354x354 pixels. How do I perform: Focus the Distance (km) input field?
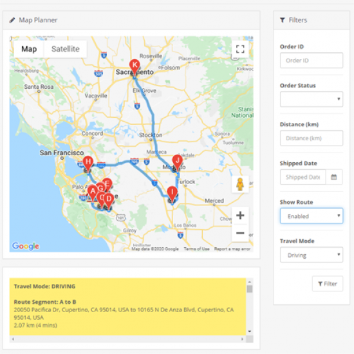(x=312, y=138)
